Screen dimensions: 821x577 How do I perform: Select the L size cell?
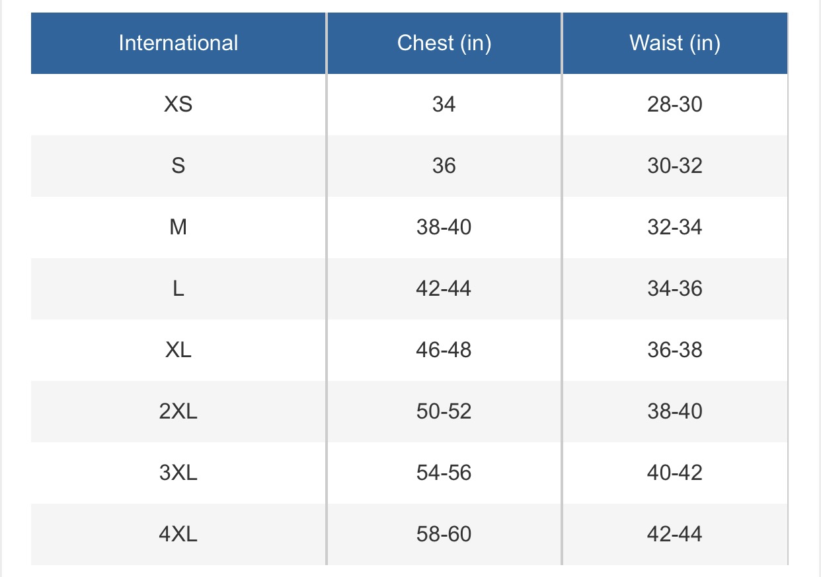178,288
